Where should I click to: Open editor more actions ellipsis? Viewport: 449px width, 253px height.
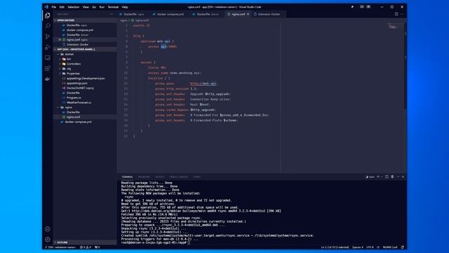402,14
